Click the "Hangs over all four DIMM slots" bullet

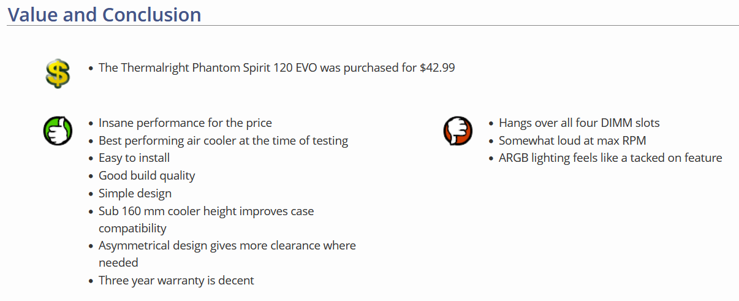click(579, 123)
